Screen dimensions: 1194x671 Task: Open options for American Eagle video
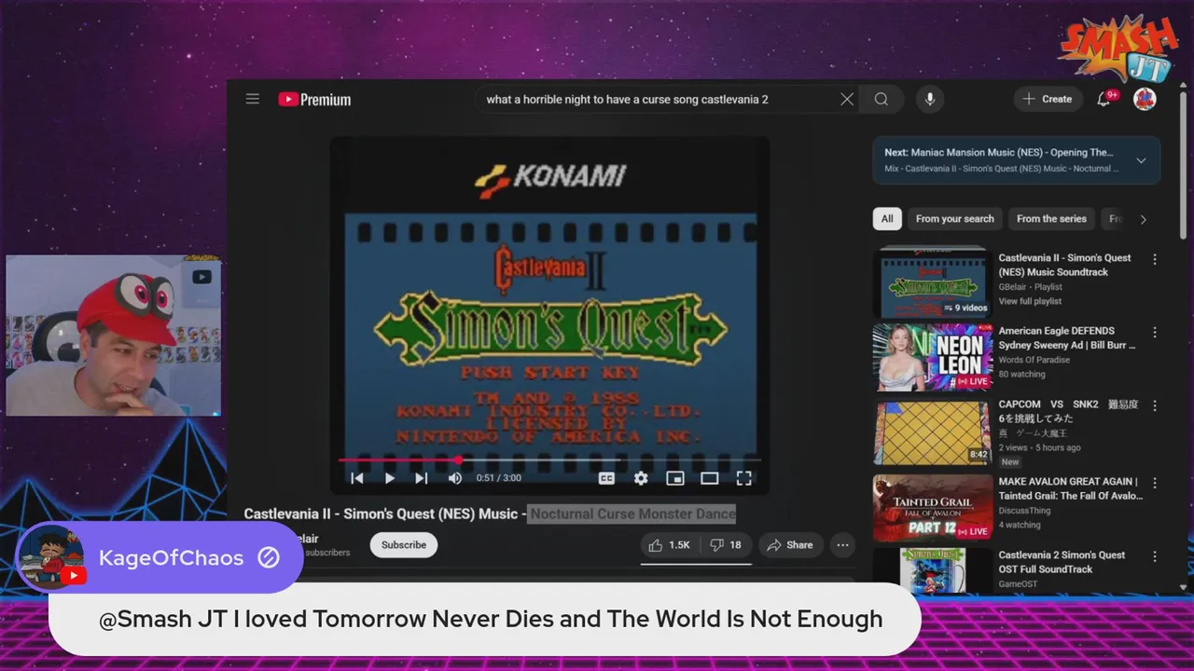click(x=1155, y=332)
